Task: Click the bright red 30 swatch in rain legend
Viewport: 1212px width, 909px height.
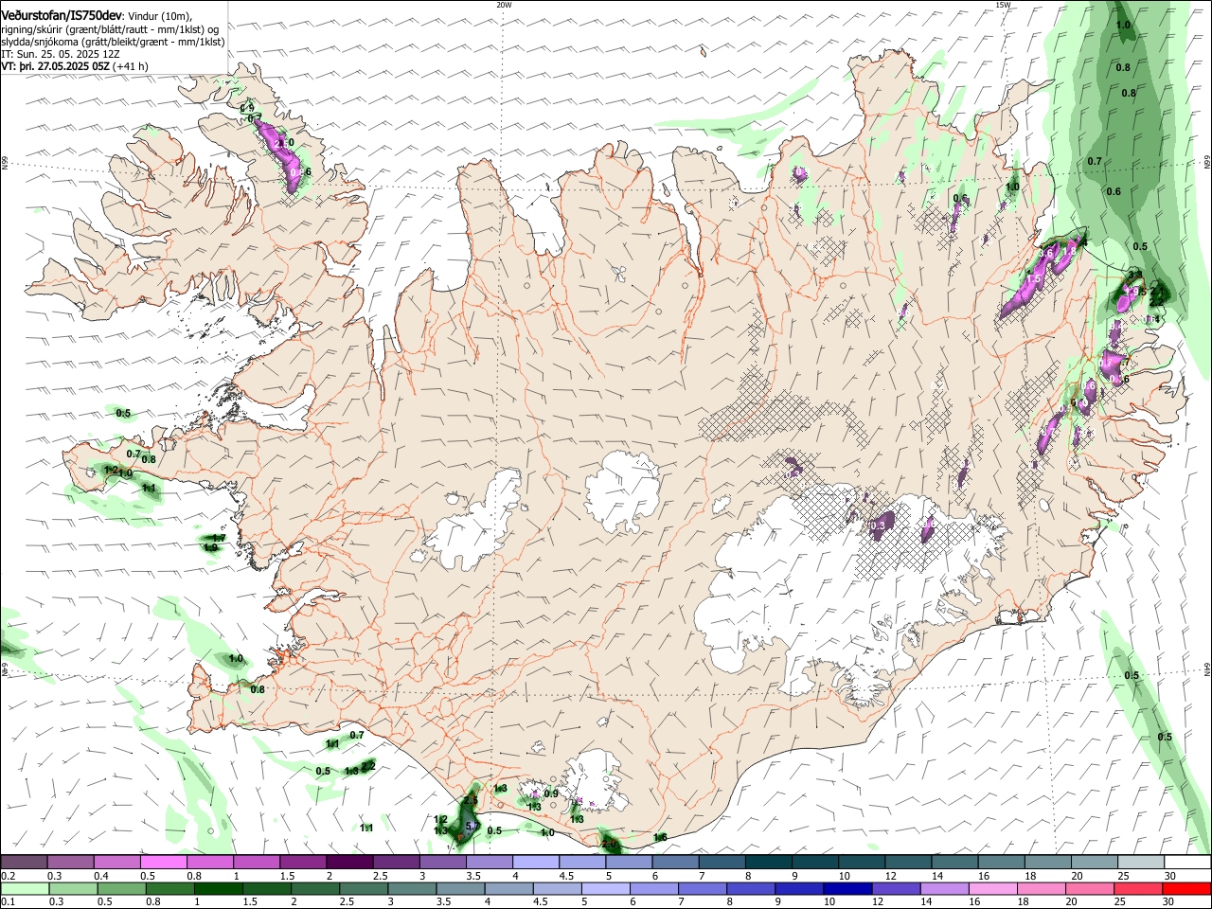Action: (1186, 889)
